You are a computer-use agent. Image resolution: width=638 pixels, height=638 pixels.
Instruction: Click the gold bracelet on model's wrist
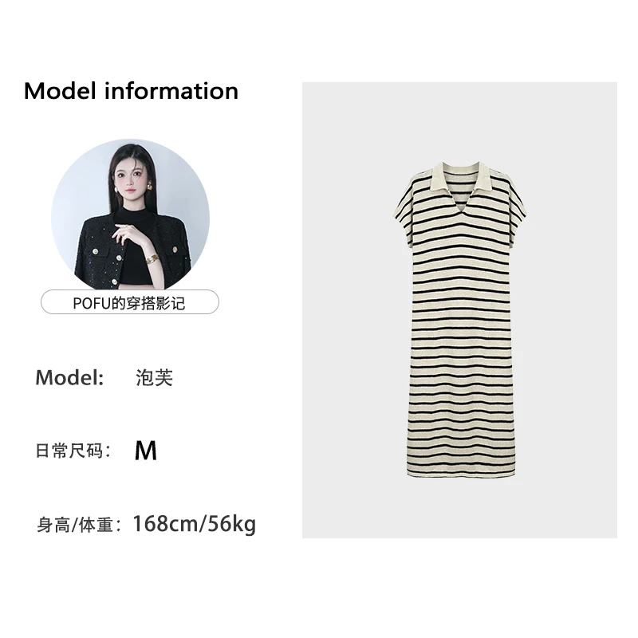(x=153, y=258)
